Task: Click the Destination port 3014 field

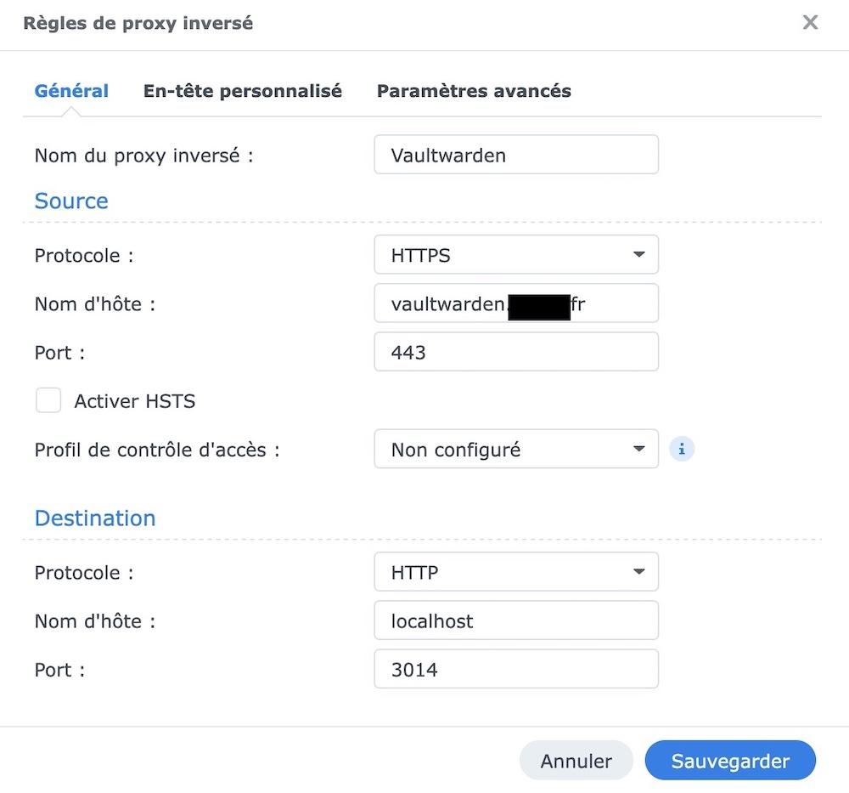Action: tap(515, 669)
